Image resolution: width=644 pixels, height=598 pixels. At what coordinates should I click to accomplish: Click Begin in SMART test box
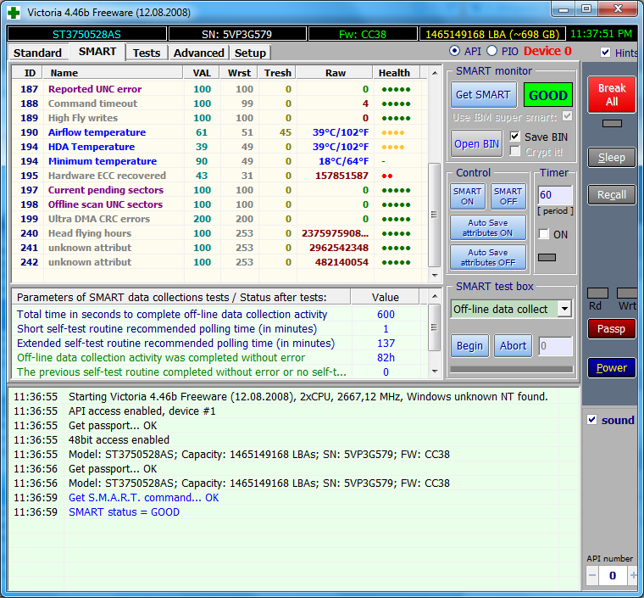469,345
